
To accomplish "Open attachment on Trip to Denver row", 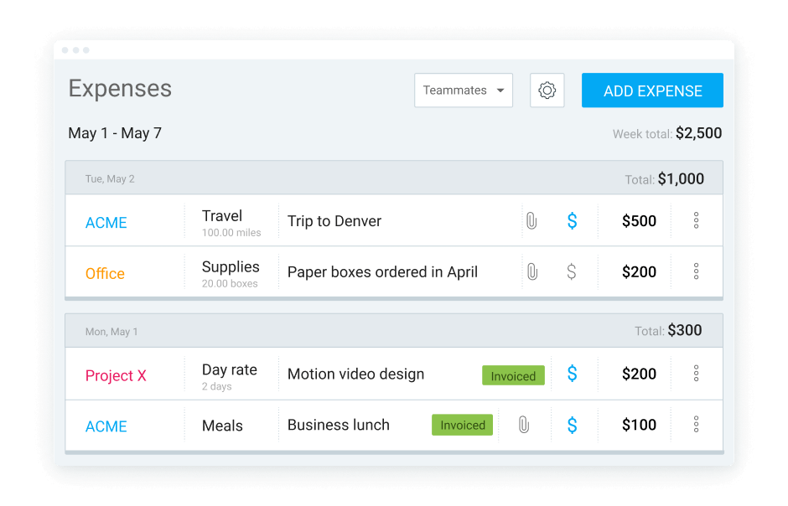I will 531,221.
